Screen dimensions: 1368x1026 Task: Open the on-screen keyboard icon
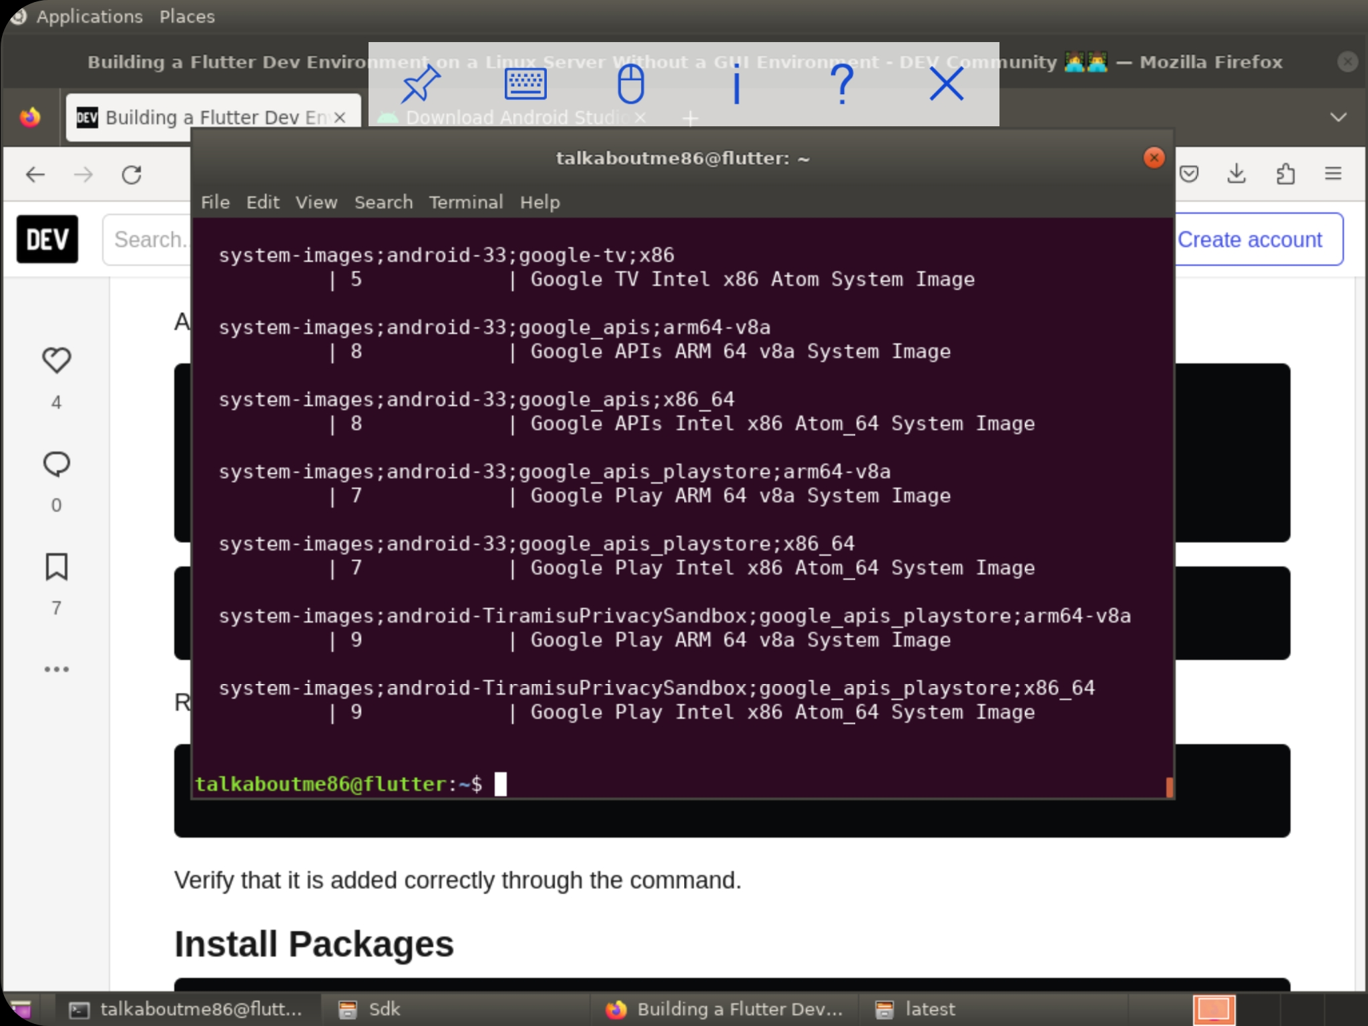point(525,85)
